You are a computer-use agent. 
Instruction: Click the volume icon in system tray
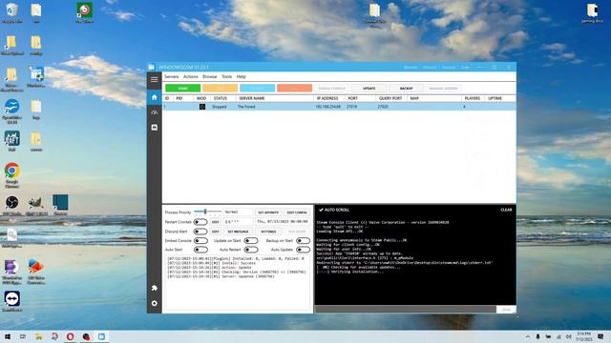[569, 336]
